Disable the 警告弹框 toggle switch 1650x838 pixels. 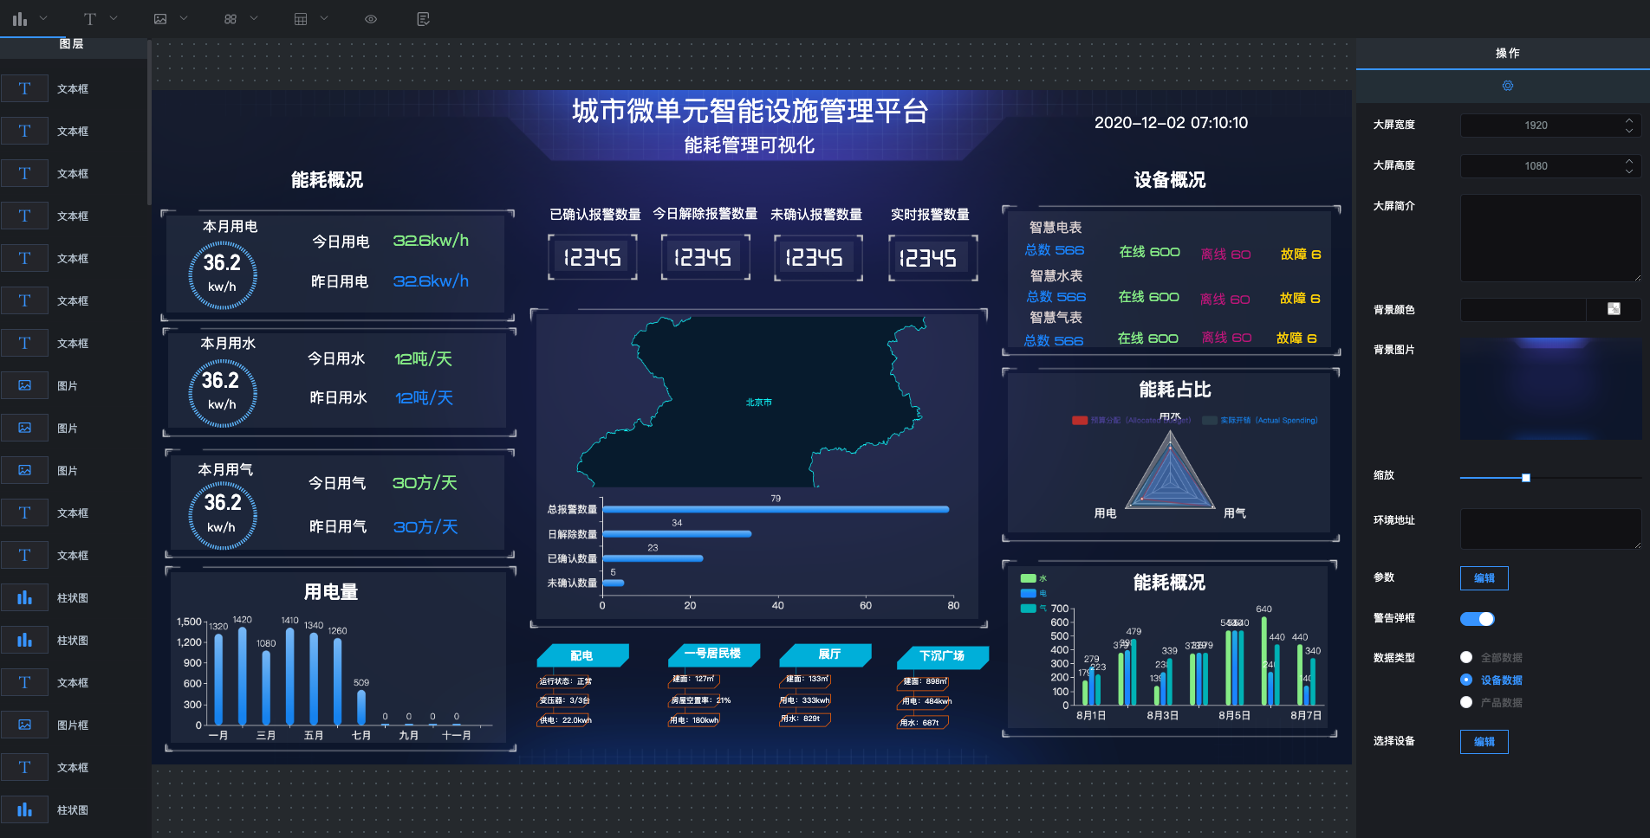click(x=1477, y=618)
